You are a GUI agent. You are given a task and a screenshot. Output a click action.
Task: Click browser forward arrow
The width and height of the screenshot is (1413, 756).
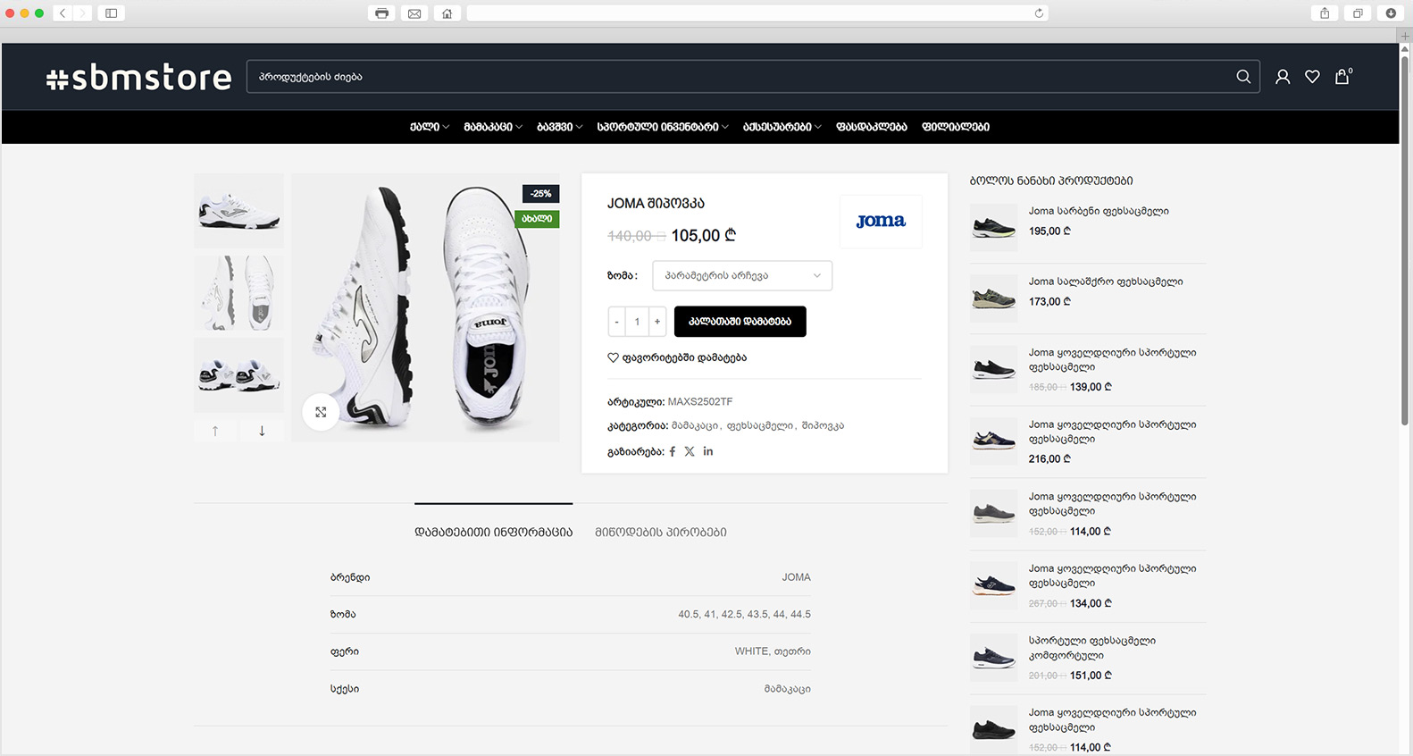pyautogui.click(x=82, y=13)
